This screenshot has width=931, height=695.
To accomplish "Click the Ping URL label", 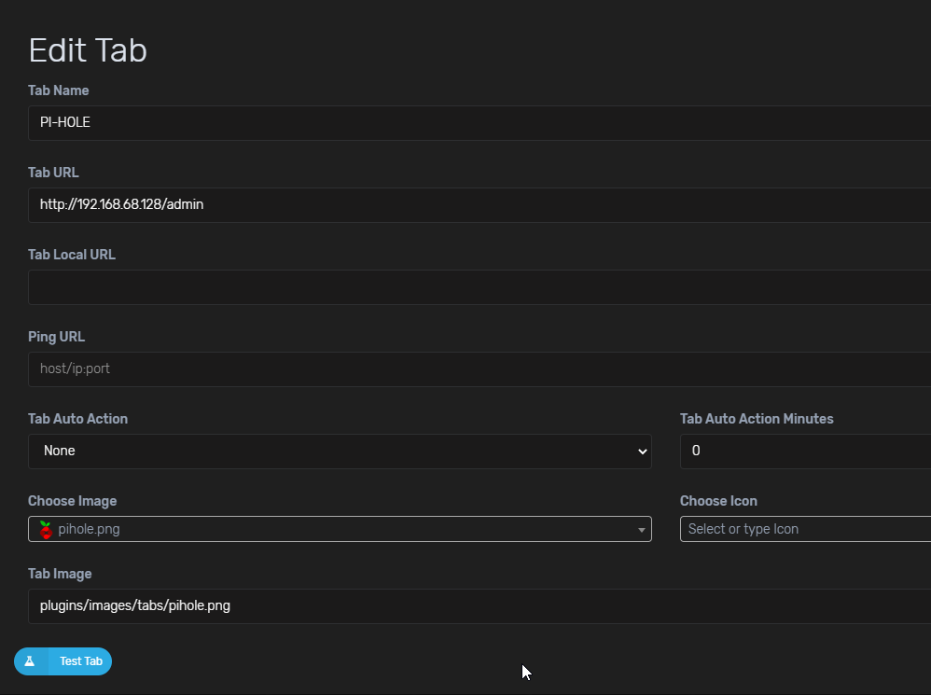I will click(56, 337).
